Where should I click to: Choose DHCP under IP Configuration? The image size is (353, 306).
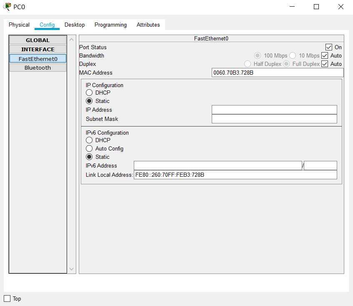pyautogui.click(x=89, y=93)
